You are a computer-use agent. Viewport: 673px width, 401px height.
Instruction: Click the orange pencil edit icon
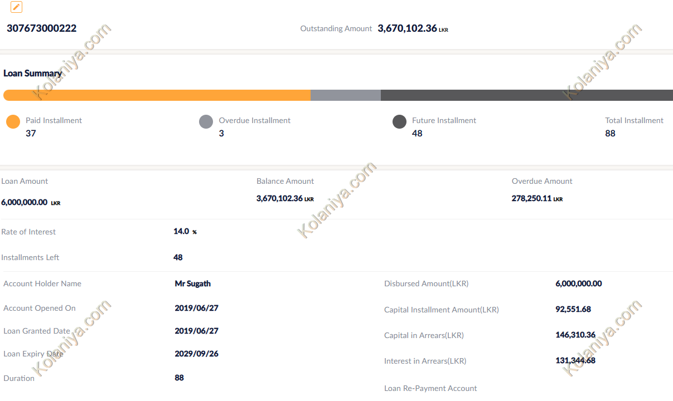(17, 7)
